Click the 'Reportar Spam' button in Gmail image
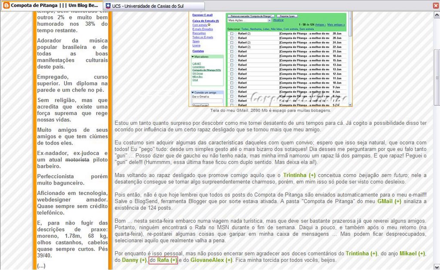Screen dimensions: 440x270 click(x=287, y=16)
